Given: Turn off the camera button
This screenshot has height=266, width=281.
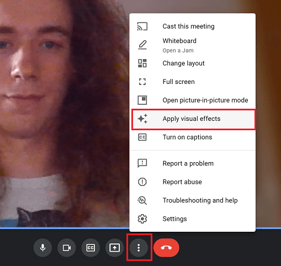Looking at the screenshot, I should 67,248.
